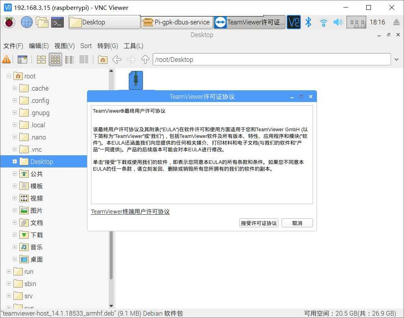Select the 文档 folder in tree

31,223
